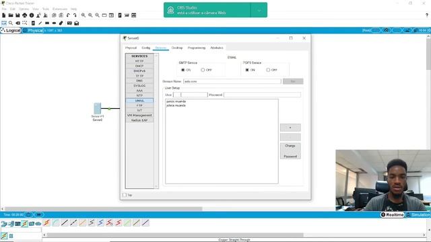Activate the Draw Rectangle tool
The width and height of the screenshot is (431, 242).
47,23
